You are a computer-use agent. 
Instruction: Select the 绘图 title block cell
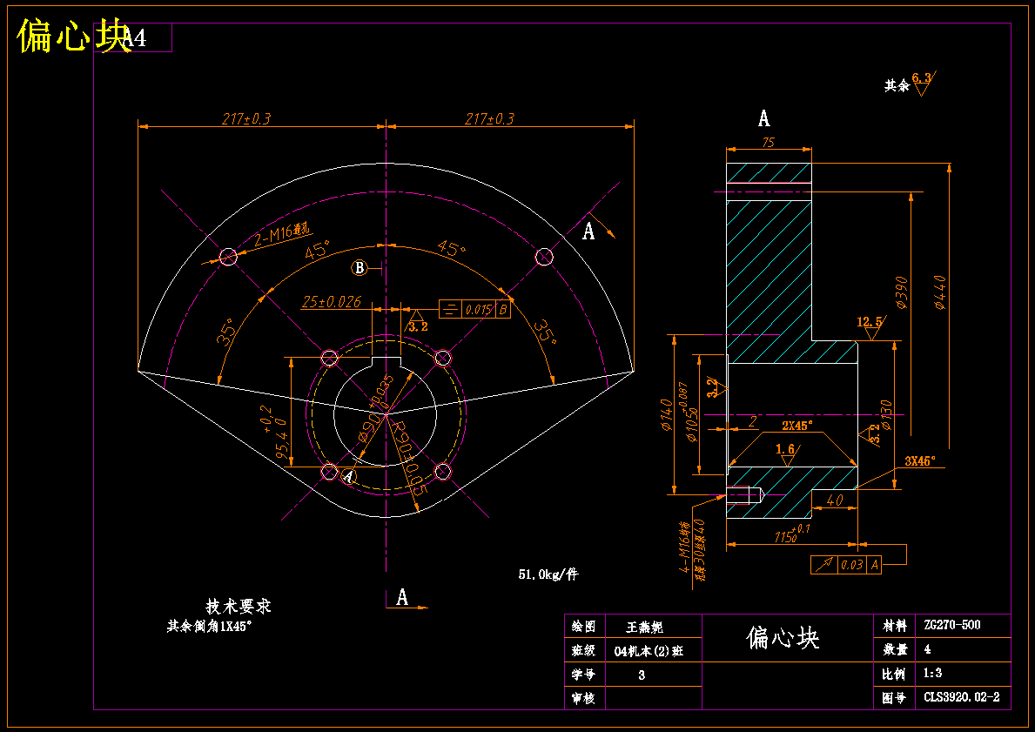[x=584, y=626]
